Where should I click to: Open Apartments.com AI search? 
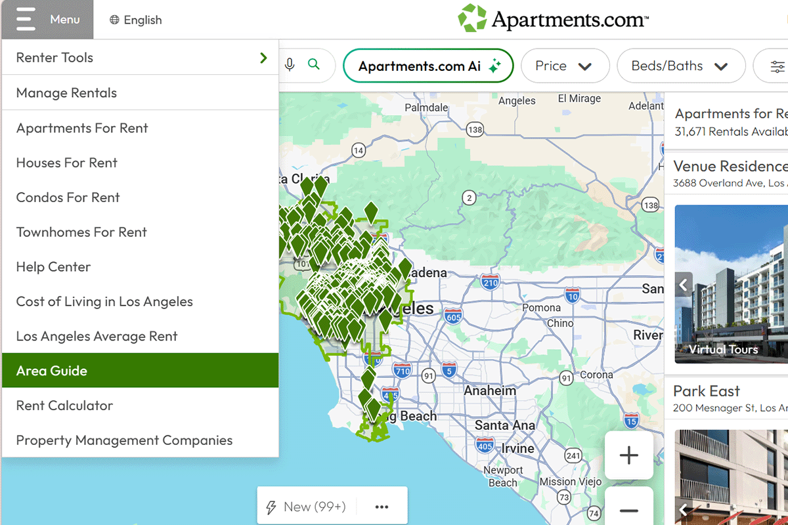(428, 66)
